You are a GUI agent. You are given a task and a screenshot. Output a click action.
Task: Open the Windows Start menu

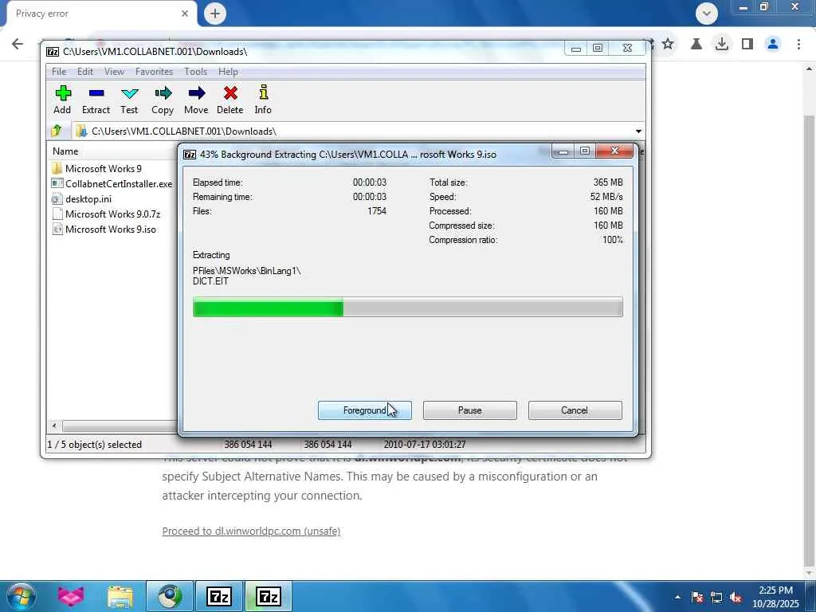click(x=22, y=596)
